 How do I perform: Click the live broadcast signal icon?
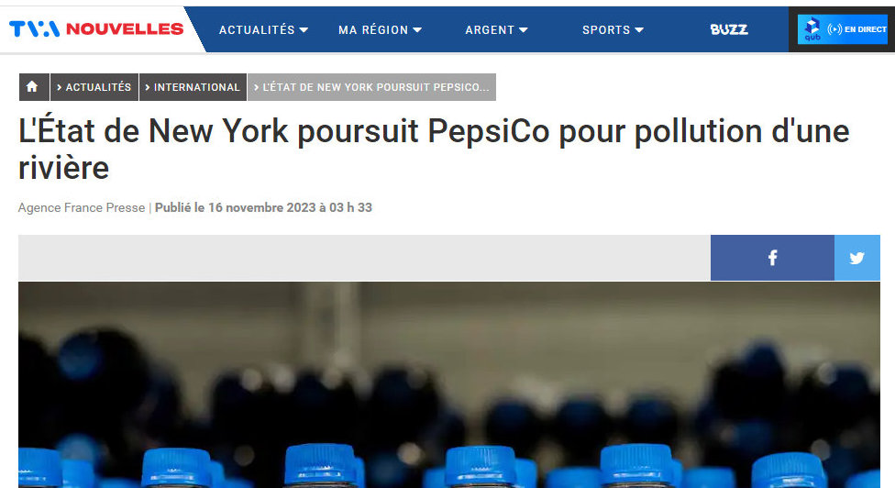pos(834,29)
